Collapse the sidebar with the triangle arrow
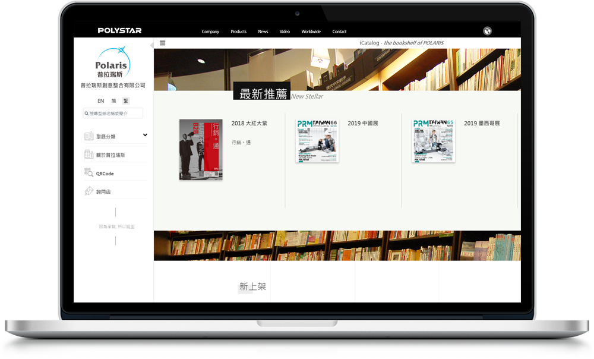Viewport: 594px width, 359px height. (151, 44)
